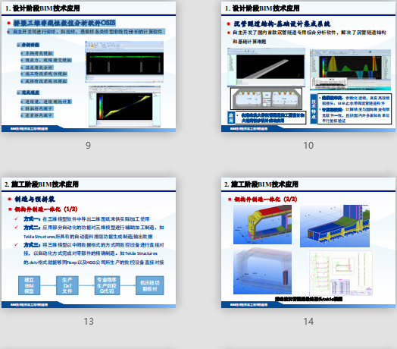Select slide 10 immersed tunnel design thumbnail
The height and width of the screenshot is (349, 397).
click(308, 67)
